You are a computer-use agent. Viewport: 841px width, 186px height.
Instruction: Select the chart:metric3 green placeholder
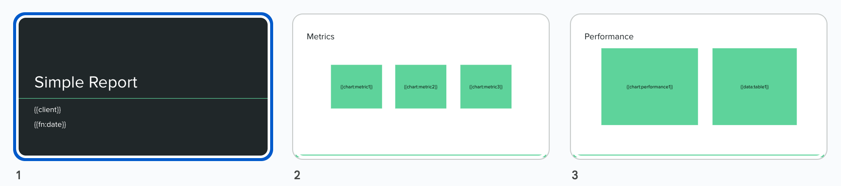486,87
